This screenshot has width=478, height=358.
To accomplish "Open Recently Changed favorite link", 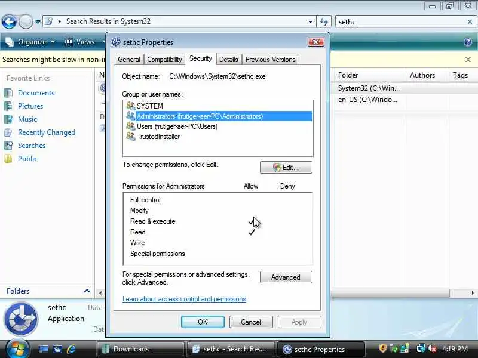I will coord(47,132).
